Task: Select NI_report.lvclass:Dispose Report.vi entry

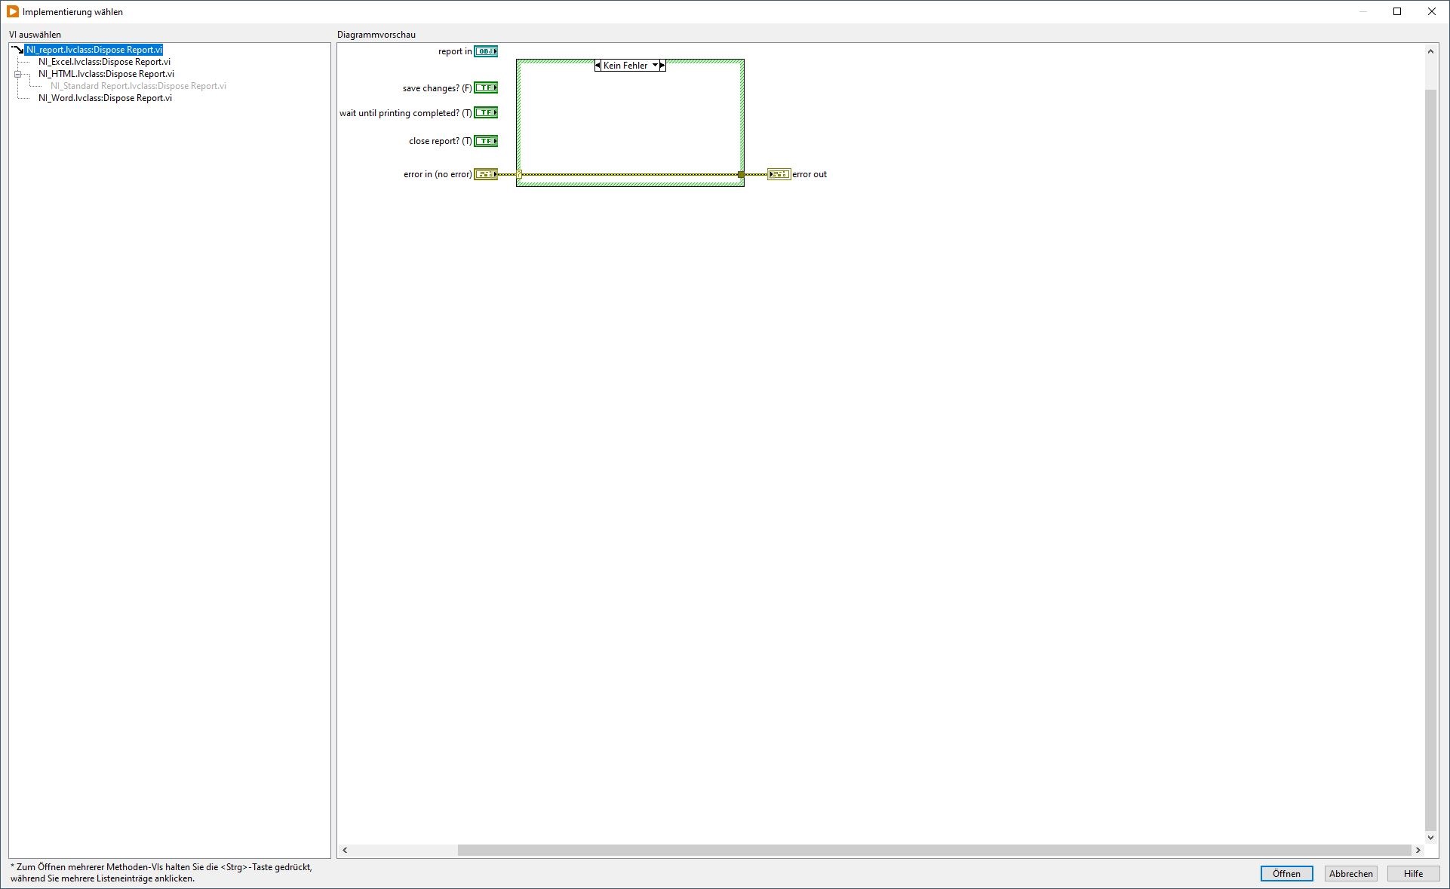Action: (94, 50)
